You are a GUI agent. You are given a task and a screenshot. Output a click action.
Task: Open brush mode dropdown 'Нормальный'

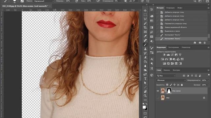(x=44, y=1)
